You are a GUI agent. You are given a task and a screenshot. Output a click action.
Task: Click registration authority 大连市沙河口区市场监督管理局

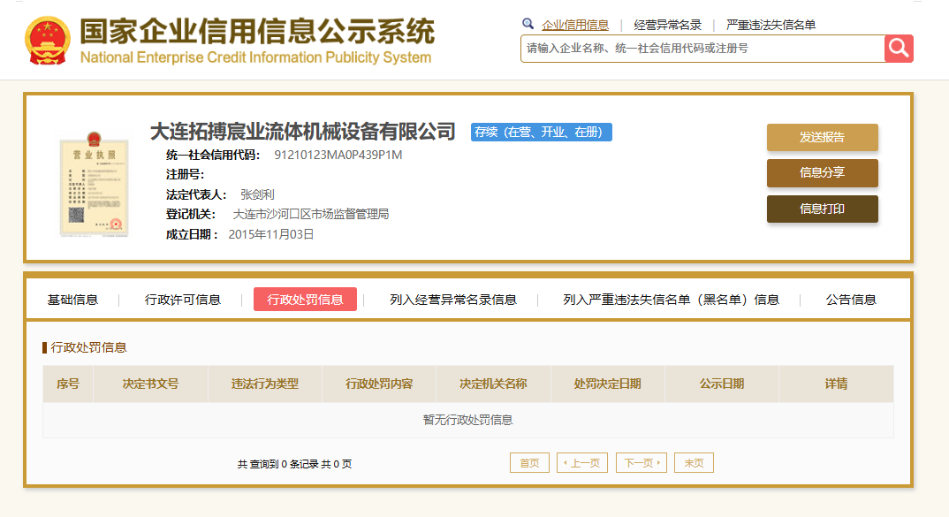tap(311, 214)
